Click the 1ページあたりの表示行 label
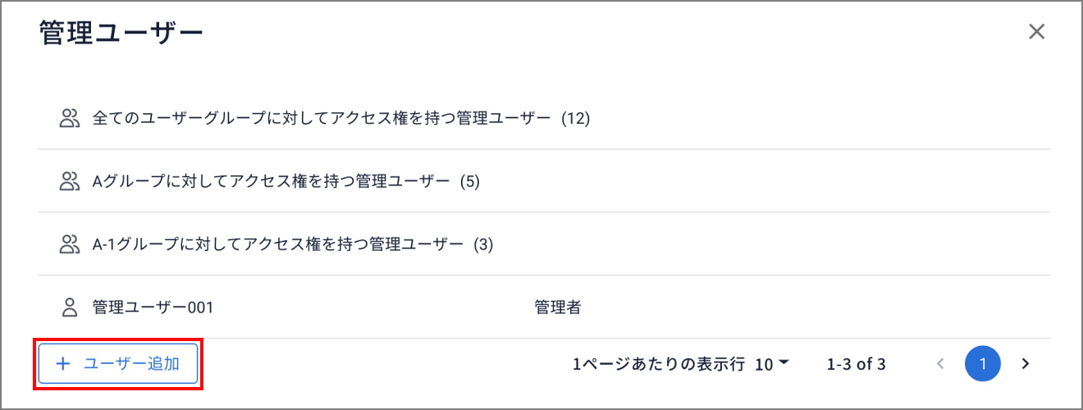This screenshot has width=1083, height=410. click(659, 364)
